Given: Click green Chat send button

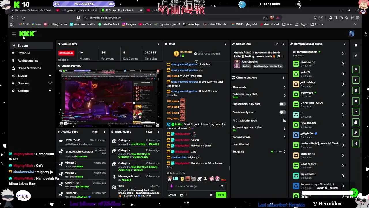Looking at the screenshot, I should pyautogui.click(x=221, y=195).
